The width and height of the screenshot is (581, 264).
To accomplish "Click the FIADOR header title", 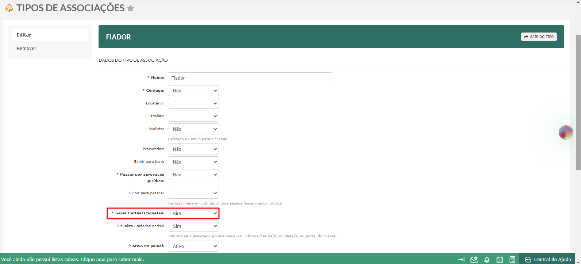I will click(118, 37).
